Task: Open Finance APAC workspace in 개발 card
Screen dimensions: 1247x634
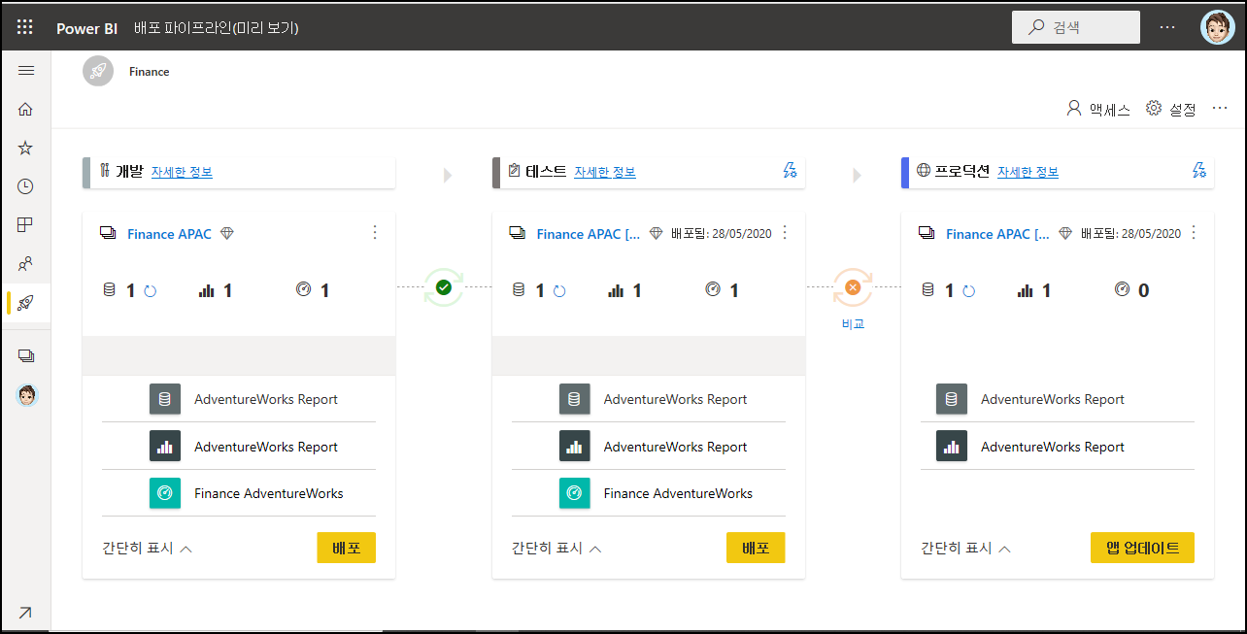Action: [169, 234]
